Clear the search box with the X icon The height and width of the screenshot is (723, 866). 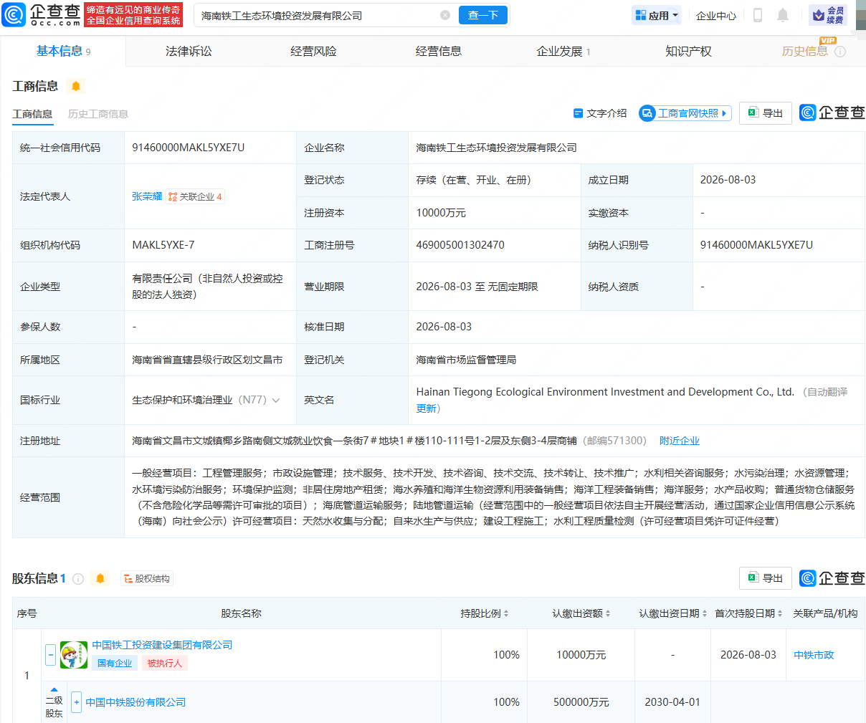445,15
